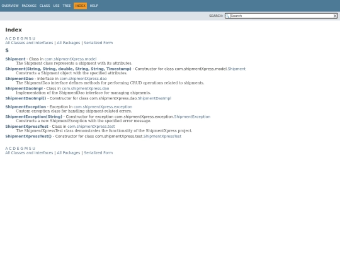The width and height of the screenshot is (340, 255).
Task: Switch to the Class tab
Action: 45,6
